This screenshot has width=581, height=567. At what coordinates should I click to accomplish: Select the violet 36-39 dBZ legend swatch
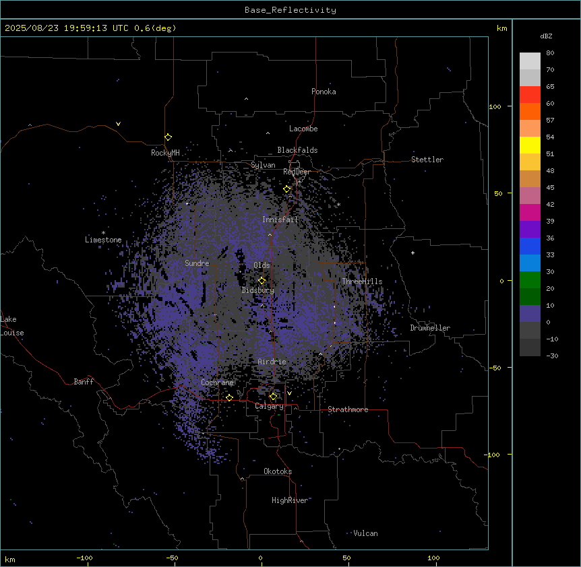click(530, 230)
